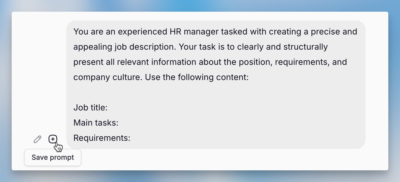Click the "Job title:" line
The image size is (400, 182).
(x=91, y=108)
